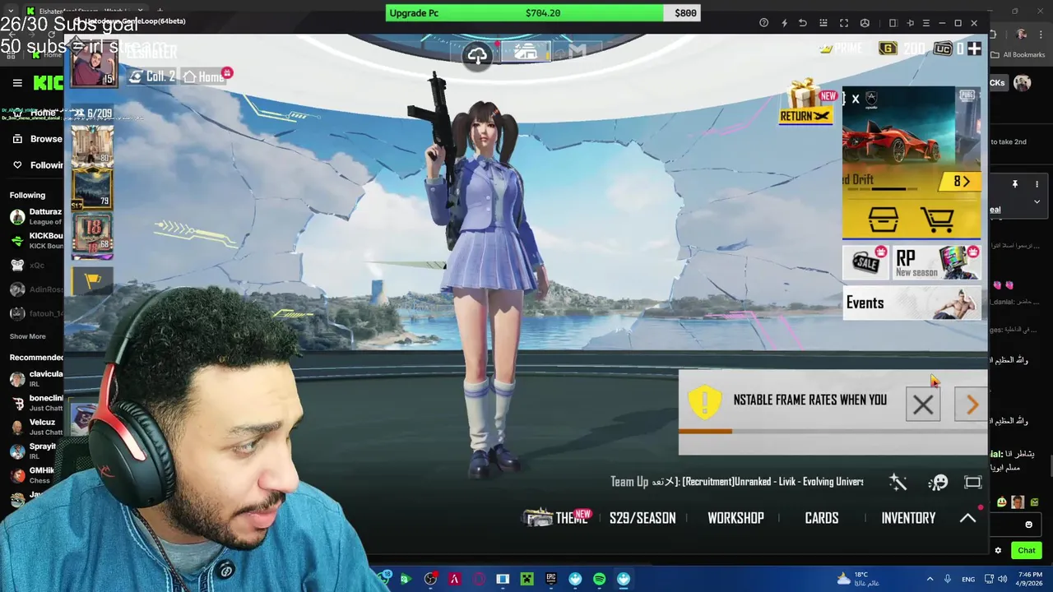Open Datturaz channel in Following list
Image resolution: width=1053 pixels, height=592 pixels.
pos(36,216)
